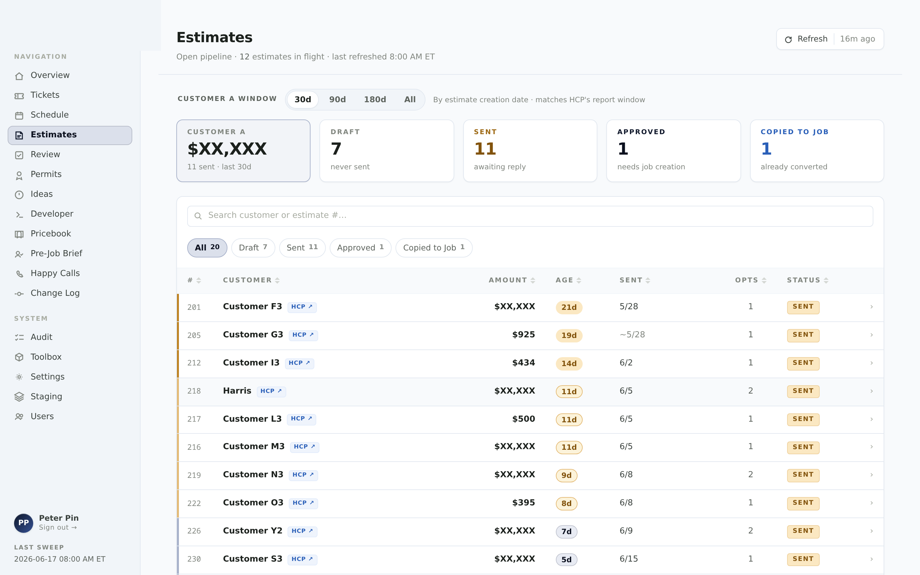Click the Schedule calendar icon
The image size is (920, 575).
(x=19, y=115)
